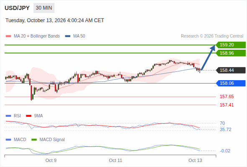Viewport: 247px width, 167px height.
Task: Select the Oct 11 date axis marker
Action: 116,160
